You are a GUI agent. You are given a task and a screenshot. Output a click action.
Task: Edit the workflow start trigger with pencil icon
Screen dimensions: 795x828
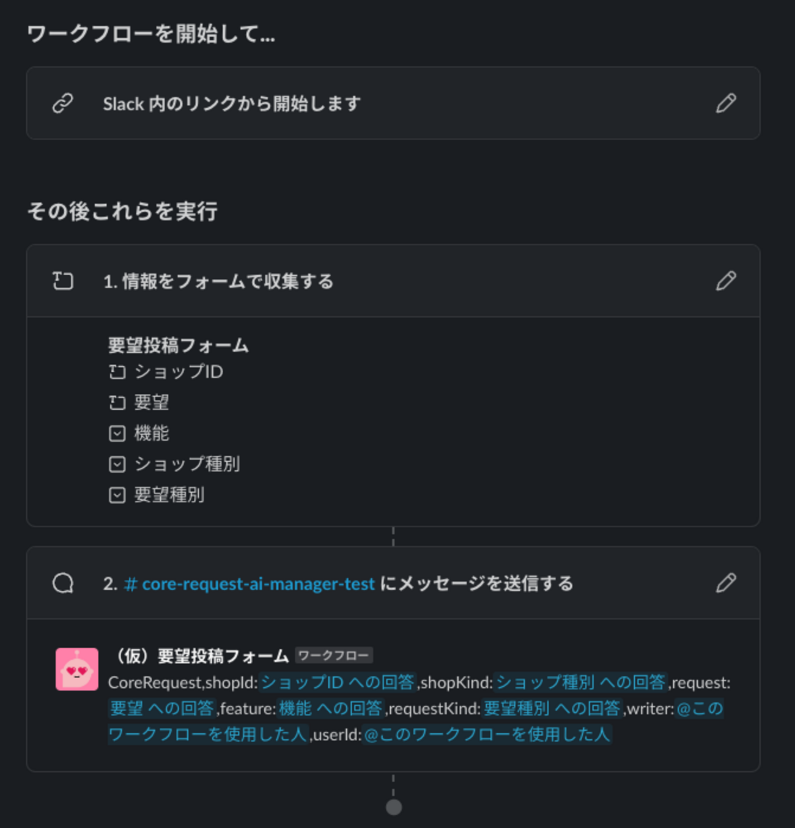tap(726, 103)
